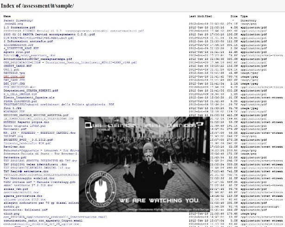Image resolution: width=285 pixels, height=227 pixels.
Task: Open Agosto 2012.pdf link
Action: tap(17, 52)
